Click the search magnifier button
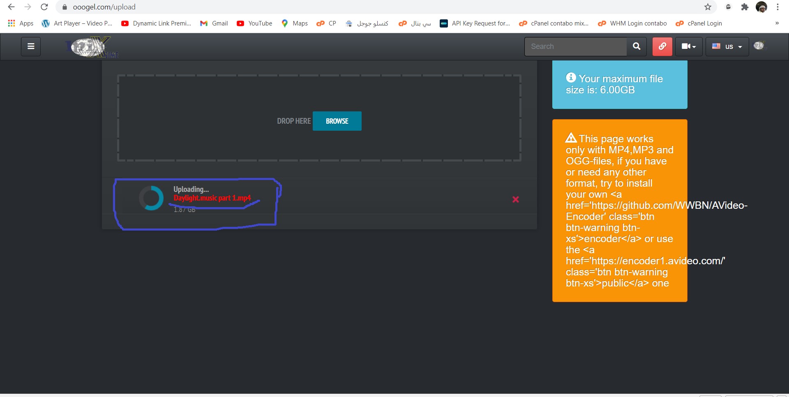 click(637, 46)
